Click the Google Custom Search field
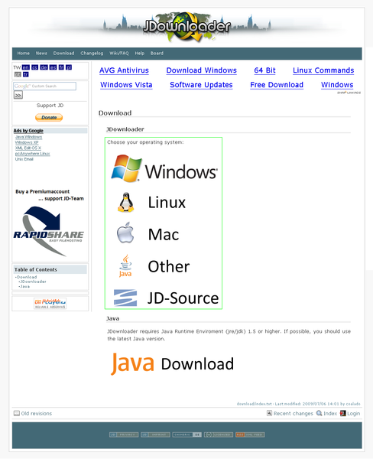Image resolution: width=373 pixels, height=459 pixels. pos(45,86)
